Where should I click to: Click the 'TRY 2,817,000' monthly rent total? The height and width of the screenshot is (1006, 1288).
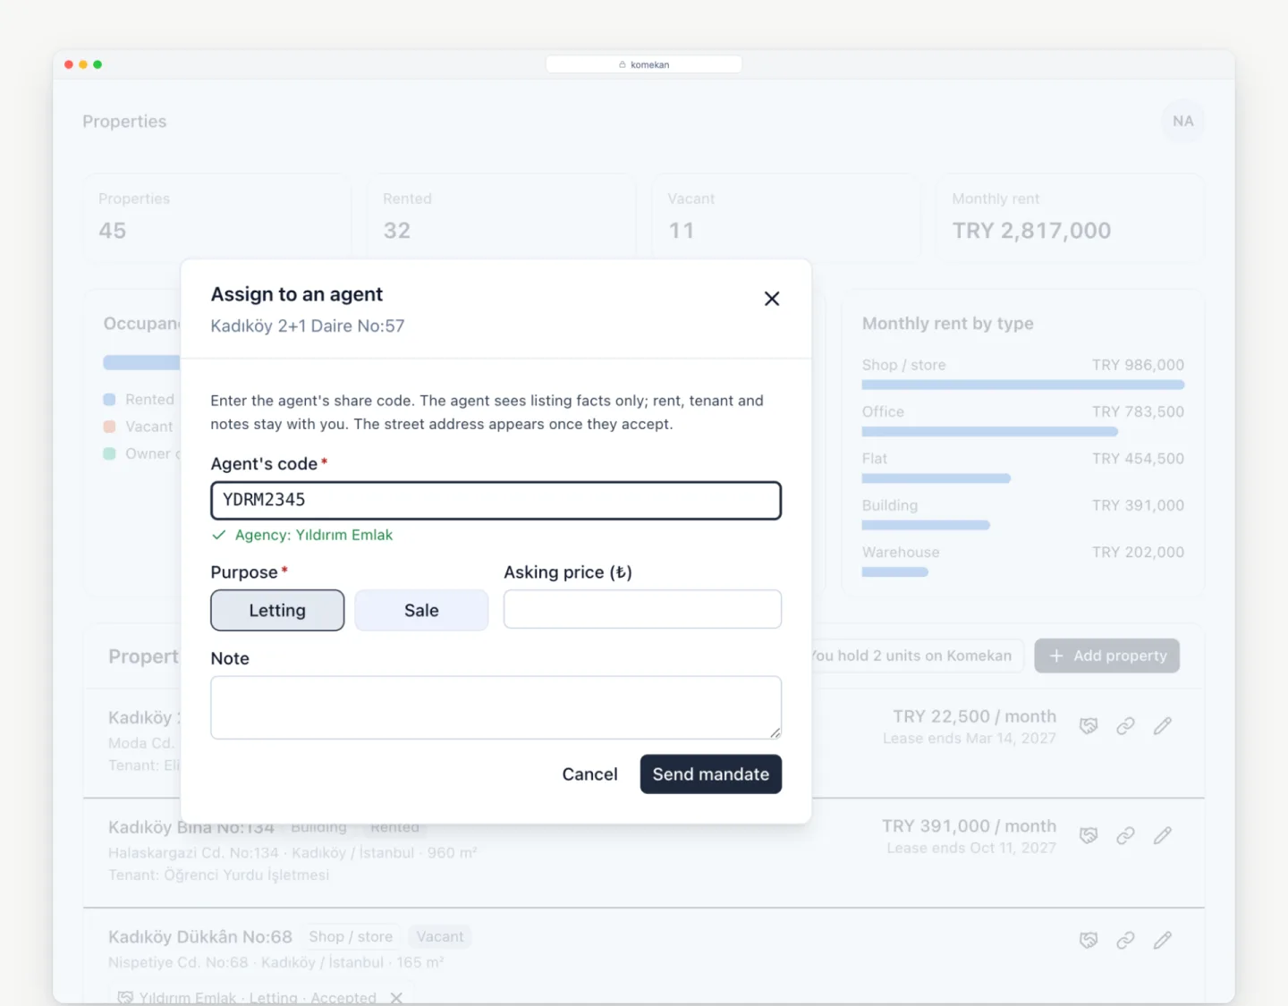[1031, 231]
